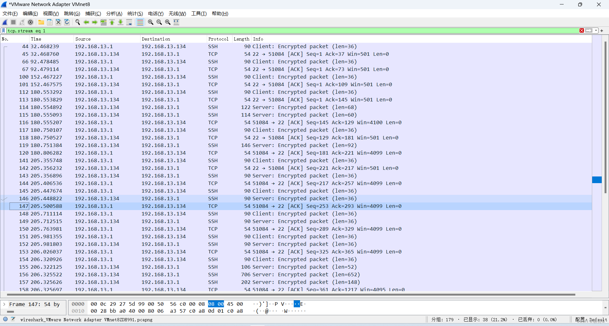The width and height of the screenshot is (609, 326).
Task: Jump to the last packet
Action: [x=121, y=22]
